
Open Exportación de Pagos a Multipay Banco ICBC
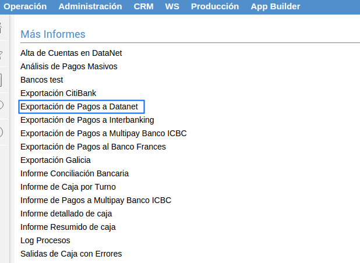104,133
